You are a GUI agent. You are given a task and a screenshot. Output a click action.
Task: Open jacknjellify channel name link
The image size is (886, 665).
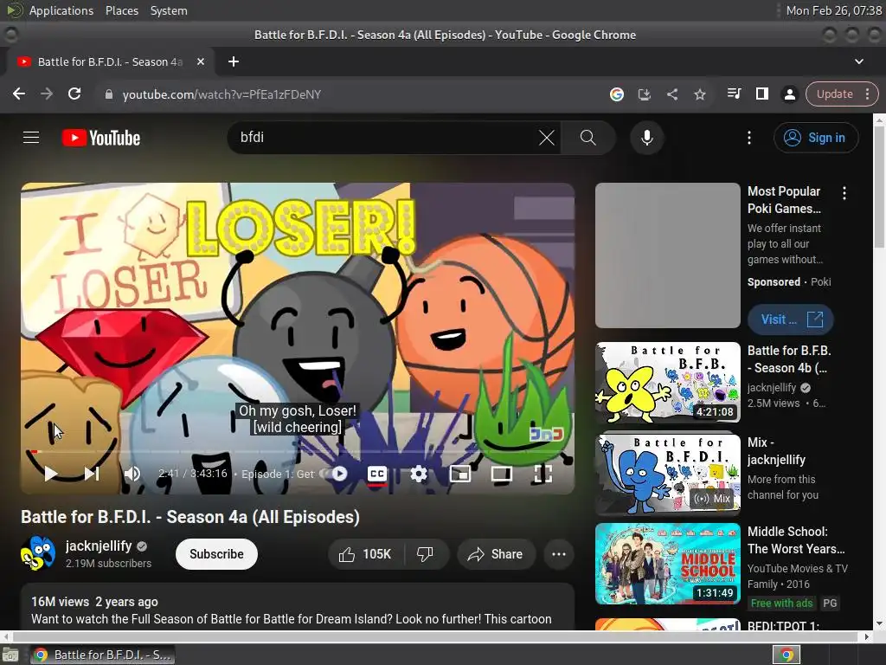click(x=99, y=546)
